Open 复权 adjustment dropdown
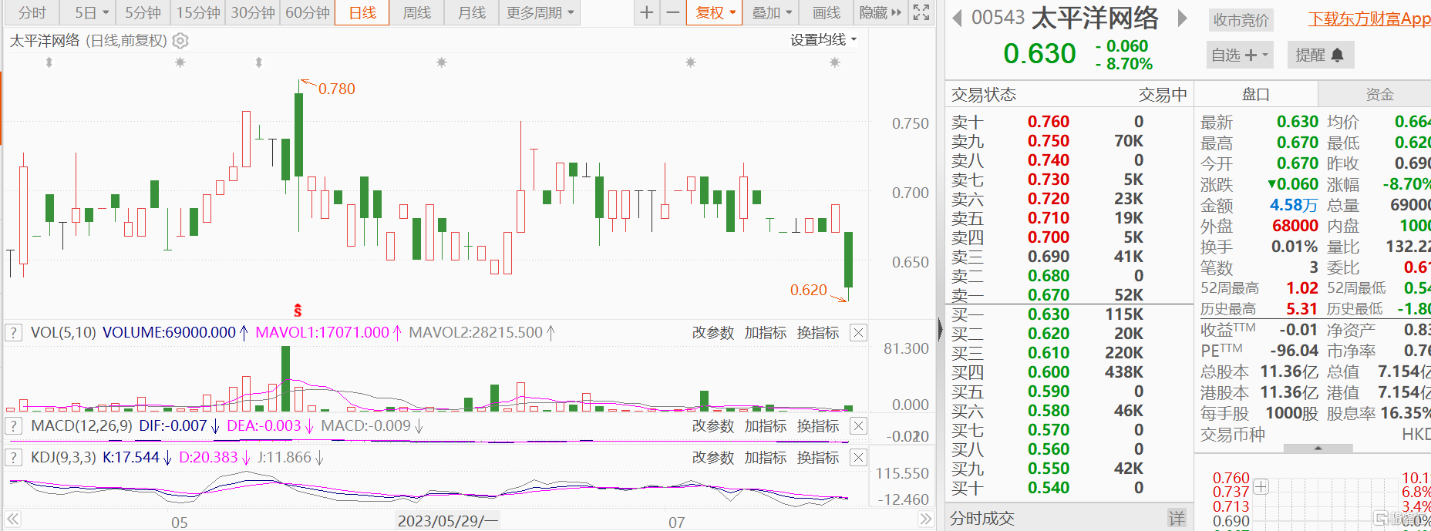The image size is (1431, 531). point(715,12)
